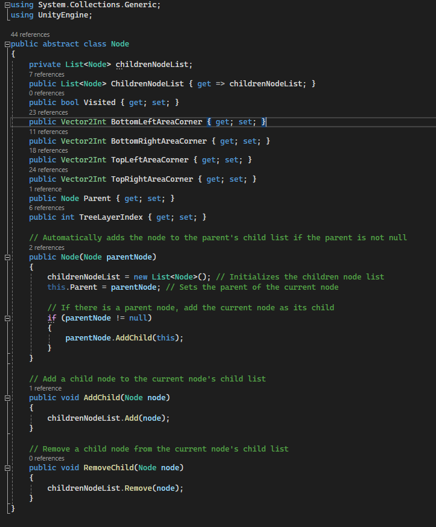Collapse the Node class definition
Image resolution: width=436 pixels, height=527 pixels.
coord(7,44)
